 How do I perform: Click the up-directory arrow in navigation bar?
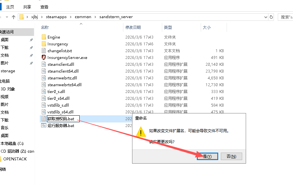[x=14, y=17]
